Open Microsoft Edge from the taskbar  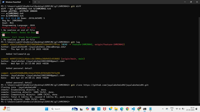pos(122,109)
